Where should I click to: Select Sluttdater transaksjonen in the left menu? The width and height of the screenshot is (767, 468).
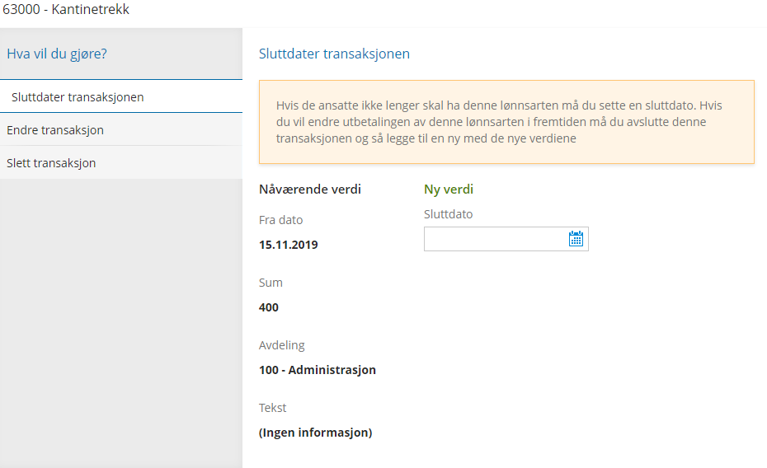pos(78,97)
